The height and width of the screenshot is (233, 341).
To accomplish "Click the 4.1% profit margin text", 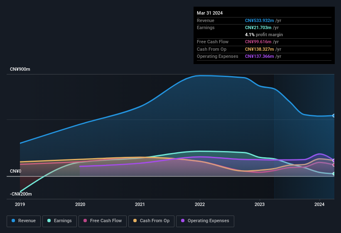I will coord(264,35).
